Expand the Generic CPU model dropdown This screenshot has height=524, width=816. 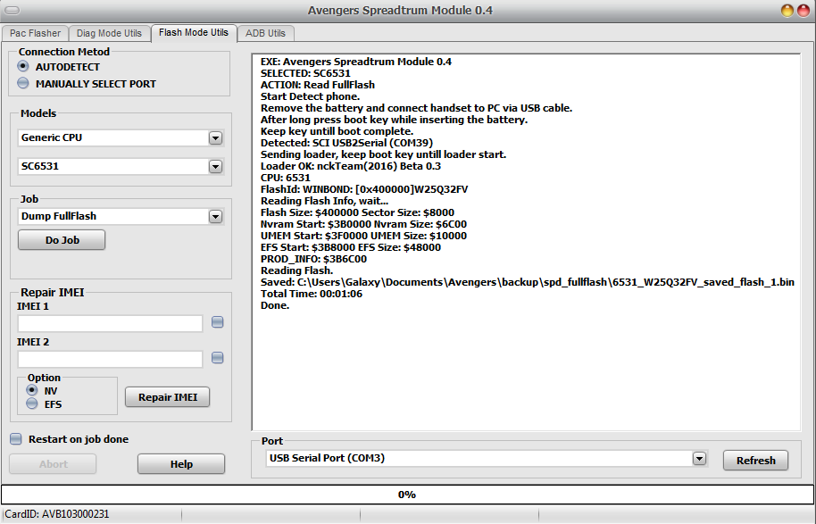click(x=215, y=137)
